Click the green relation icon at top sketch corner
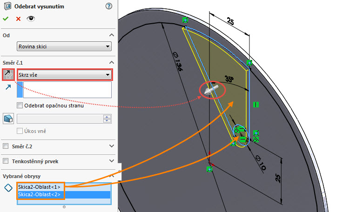 click(x=185, y=20)
